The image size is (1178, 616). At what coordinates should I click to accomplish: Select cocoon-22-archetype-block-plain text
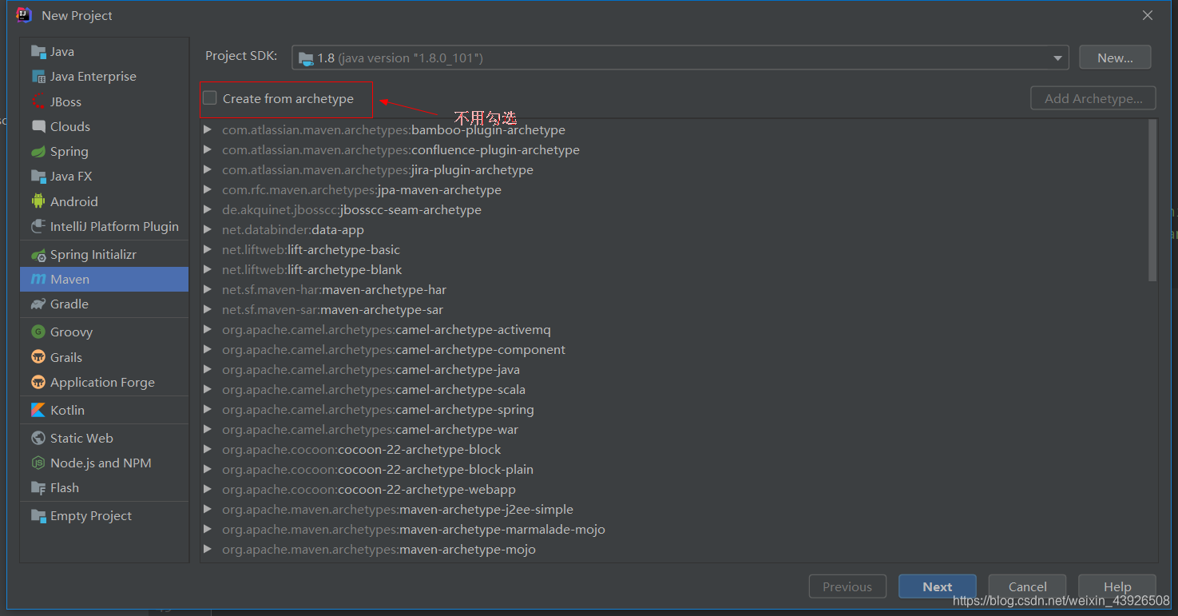pyautogui.click(x=436, y=469)
